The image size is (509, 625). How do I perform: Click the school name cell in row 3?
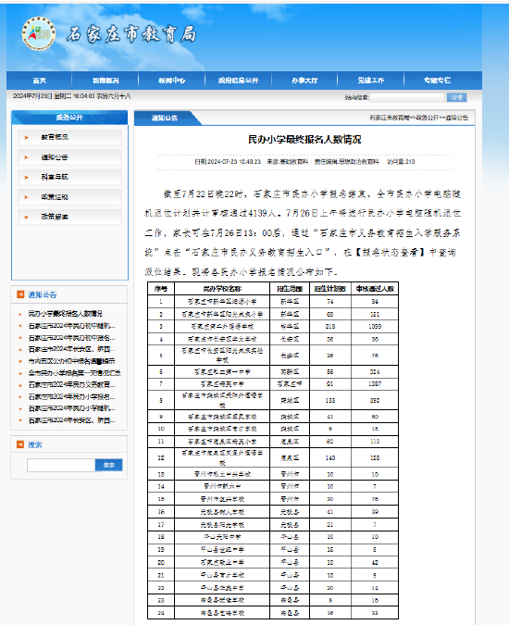[222, 327]
